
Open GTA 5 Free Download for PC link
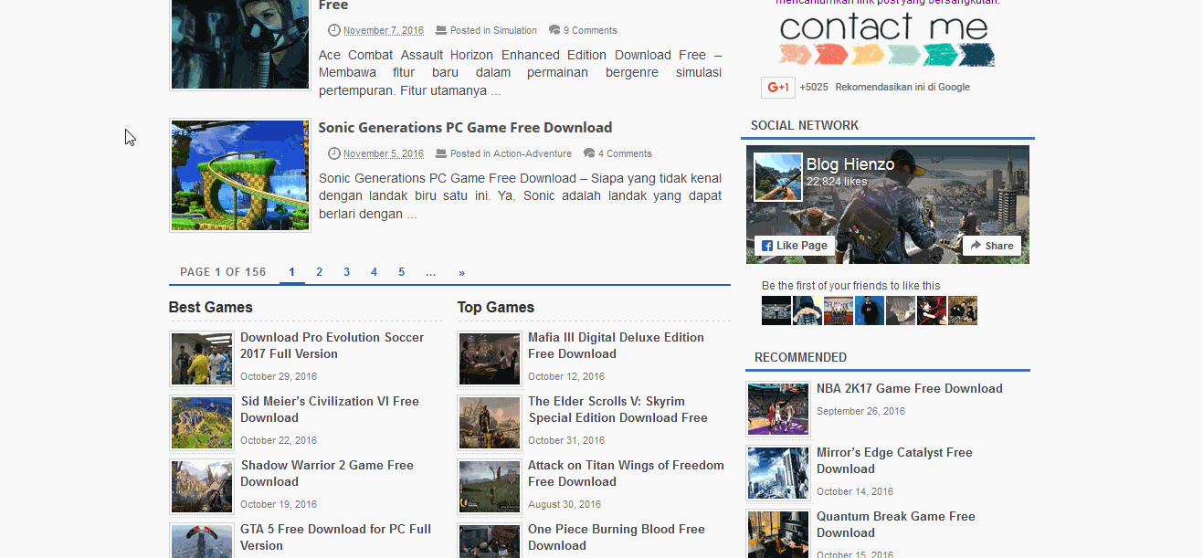point(335,537)
